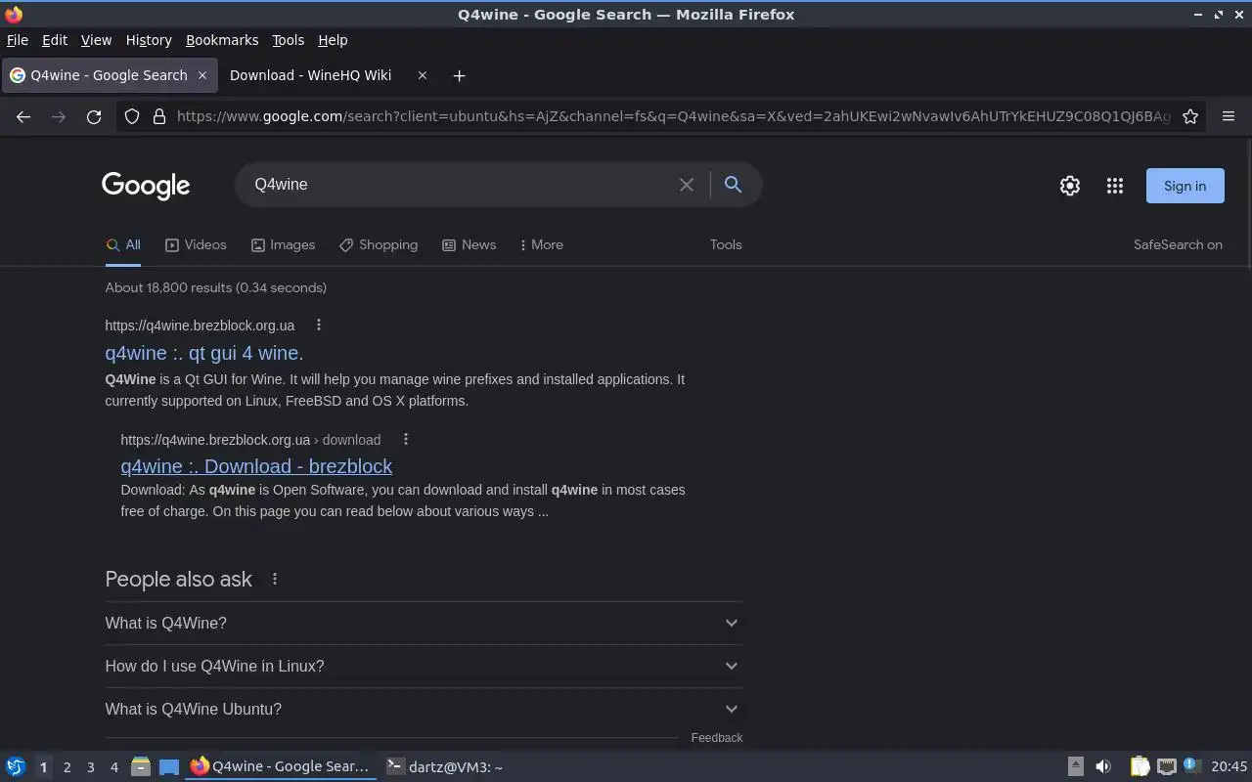Open a new tab with the plus icon

click(459, 75)
